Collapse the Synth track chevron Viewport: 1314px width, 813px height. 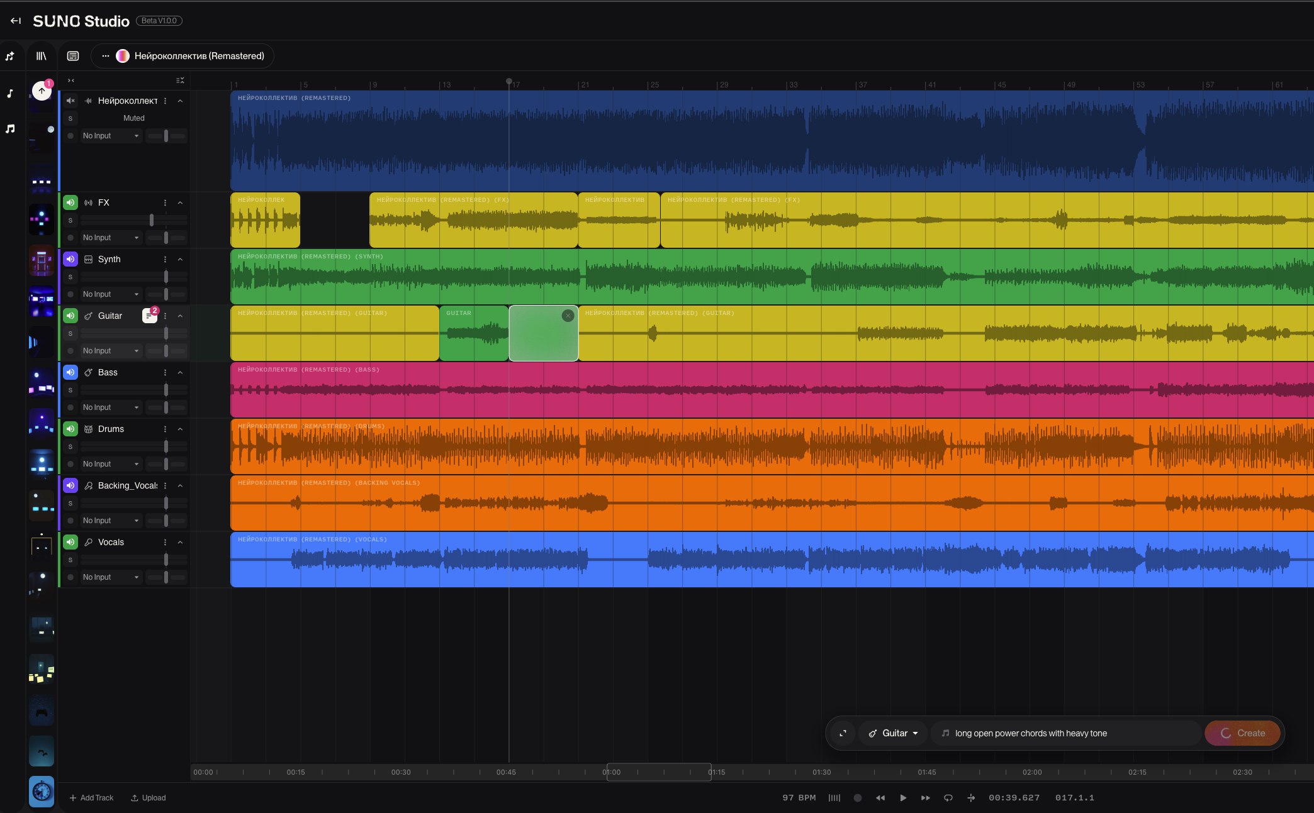(180, 259)
